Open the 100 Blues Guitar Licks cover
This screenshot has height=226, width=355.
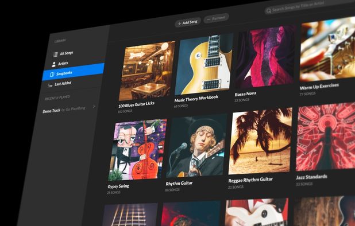click(147, 71)
